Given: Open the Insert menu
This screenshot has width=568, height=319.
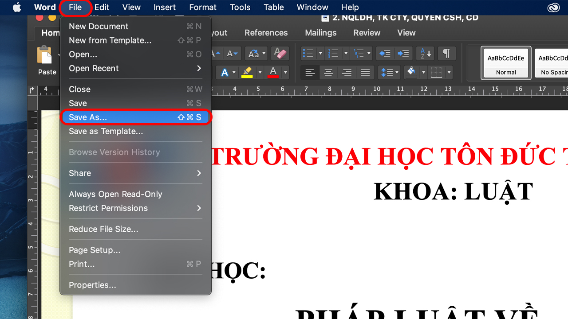Looking at the screenshot, I should click(x=165, y=8).
